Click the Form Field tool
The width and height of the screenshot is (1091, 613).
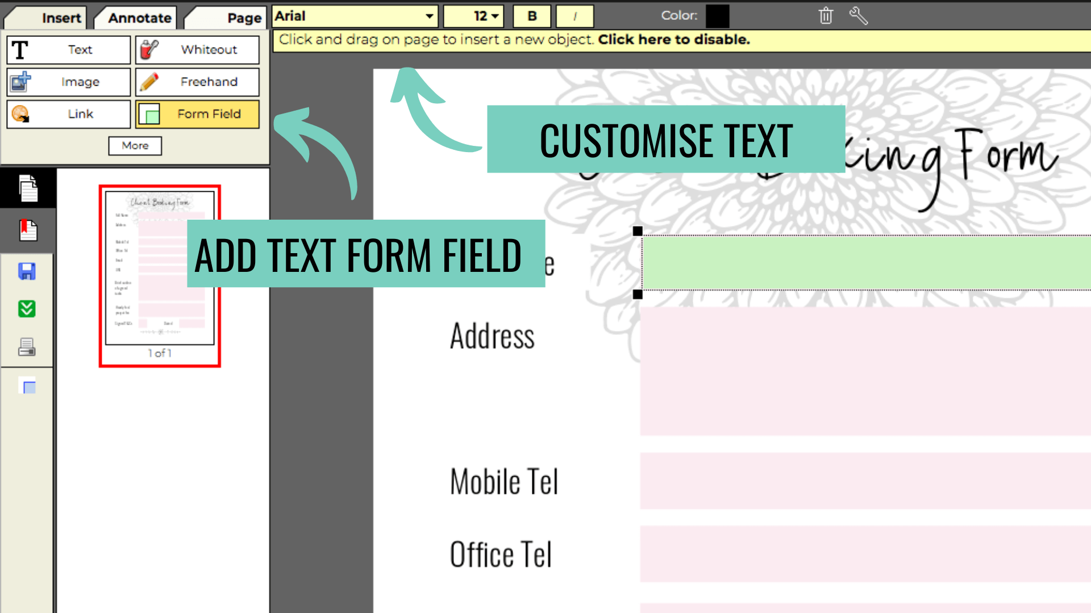coord(197,114)
